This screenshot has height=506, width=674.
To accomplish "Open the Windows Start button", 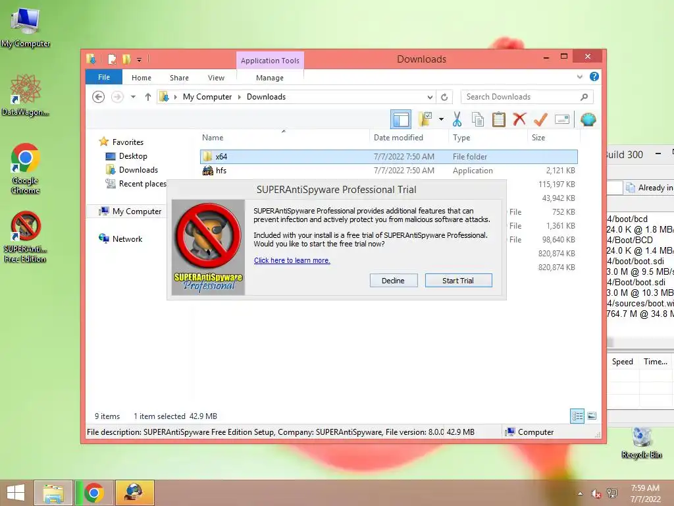I will (16, 493).
